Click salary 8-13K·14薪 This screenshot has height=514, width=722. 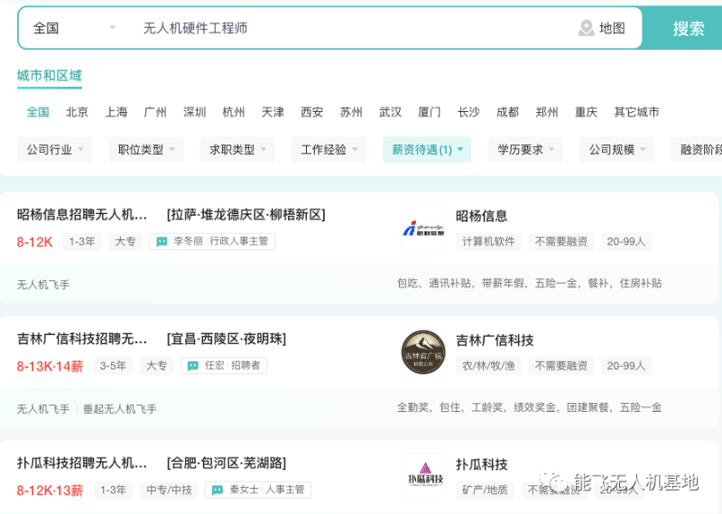tap(50, 367)
